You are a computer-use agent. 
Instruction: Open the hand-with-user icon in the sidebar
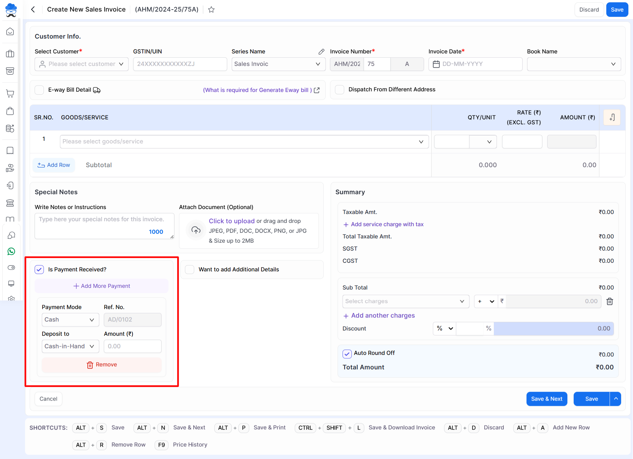point(10,168)
